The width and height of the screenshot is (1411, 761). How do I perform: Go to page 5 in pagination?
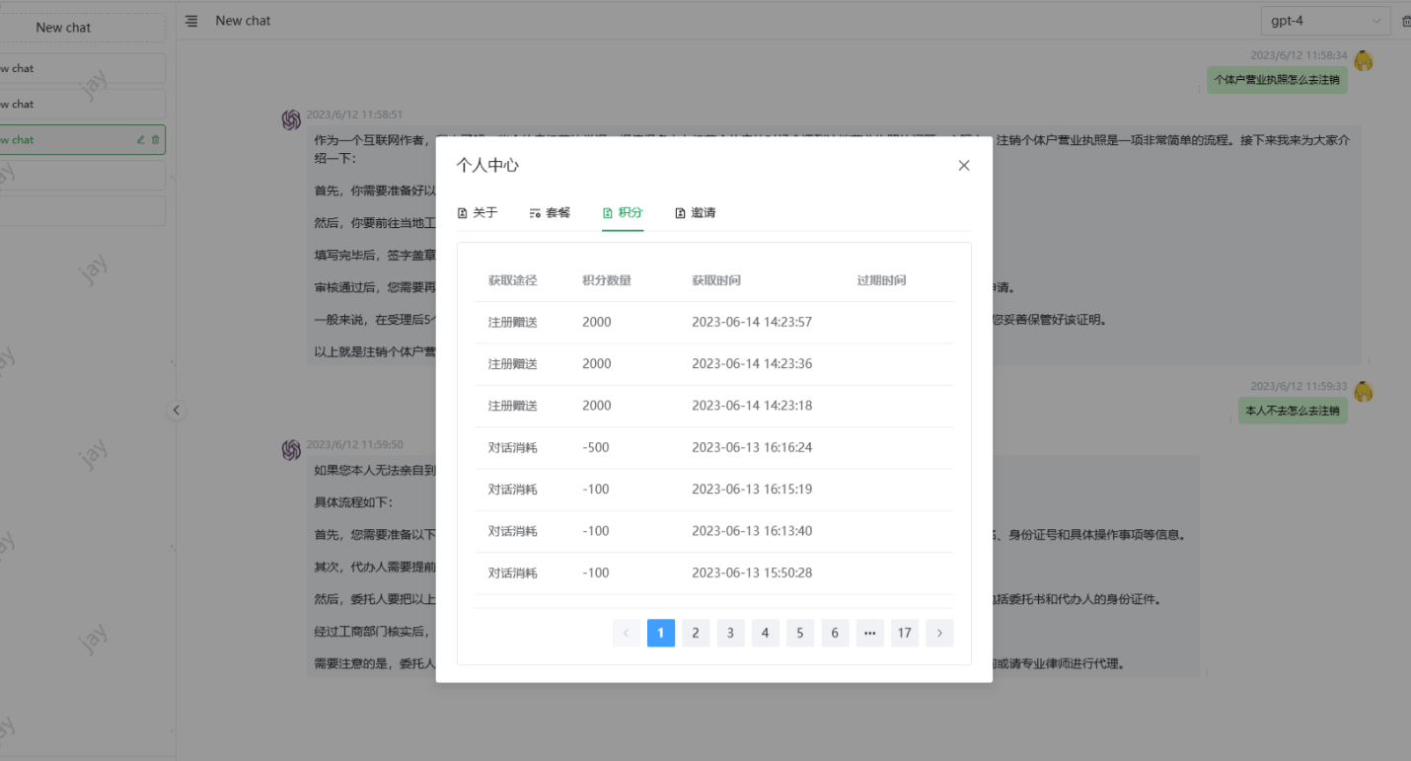[800, 634]
